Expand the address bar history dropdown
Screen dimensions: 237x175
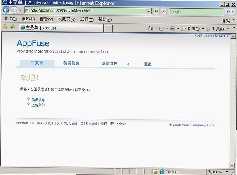click(x=149, y=11)
